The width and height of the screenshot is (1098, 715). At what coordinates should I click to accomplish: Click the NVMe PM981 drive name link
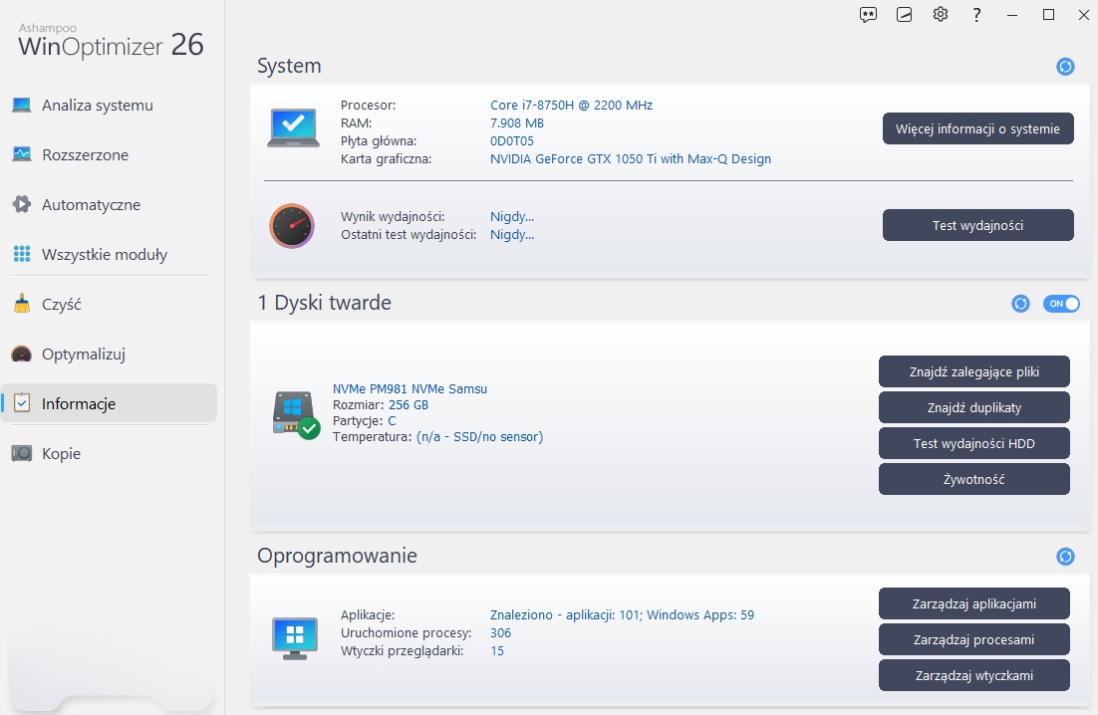pyautogui.click(x=410, y=389)
